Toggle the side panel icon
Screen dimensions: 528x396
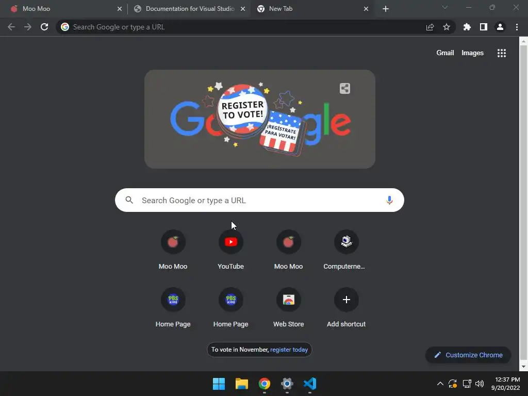484,27
